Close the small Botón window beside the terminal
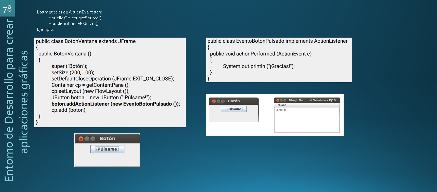Viewport: 437px width, 192px height. coord(214,101)
